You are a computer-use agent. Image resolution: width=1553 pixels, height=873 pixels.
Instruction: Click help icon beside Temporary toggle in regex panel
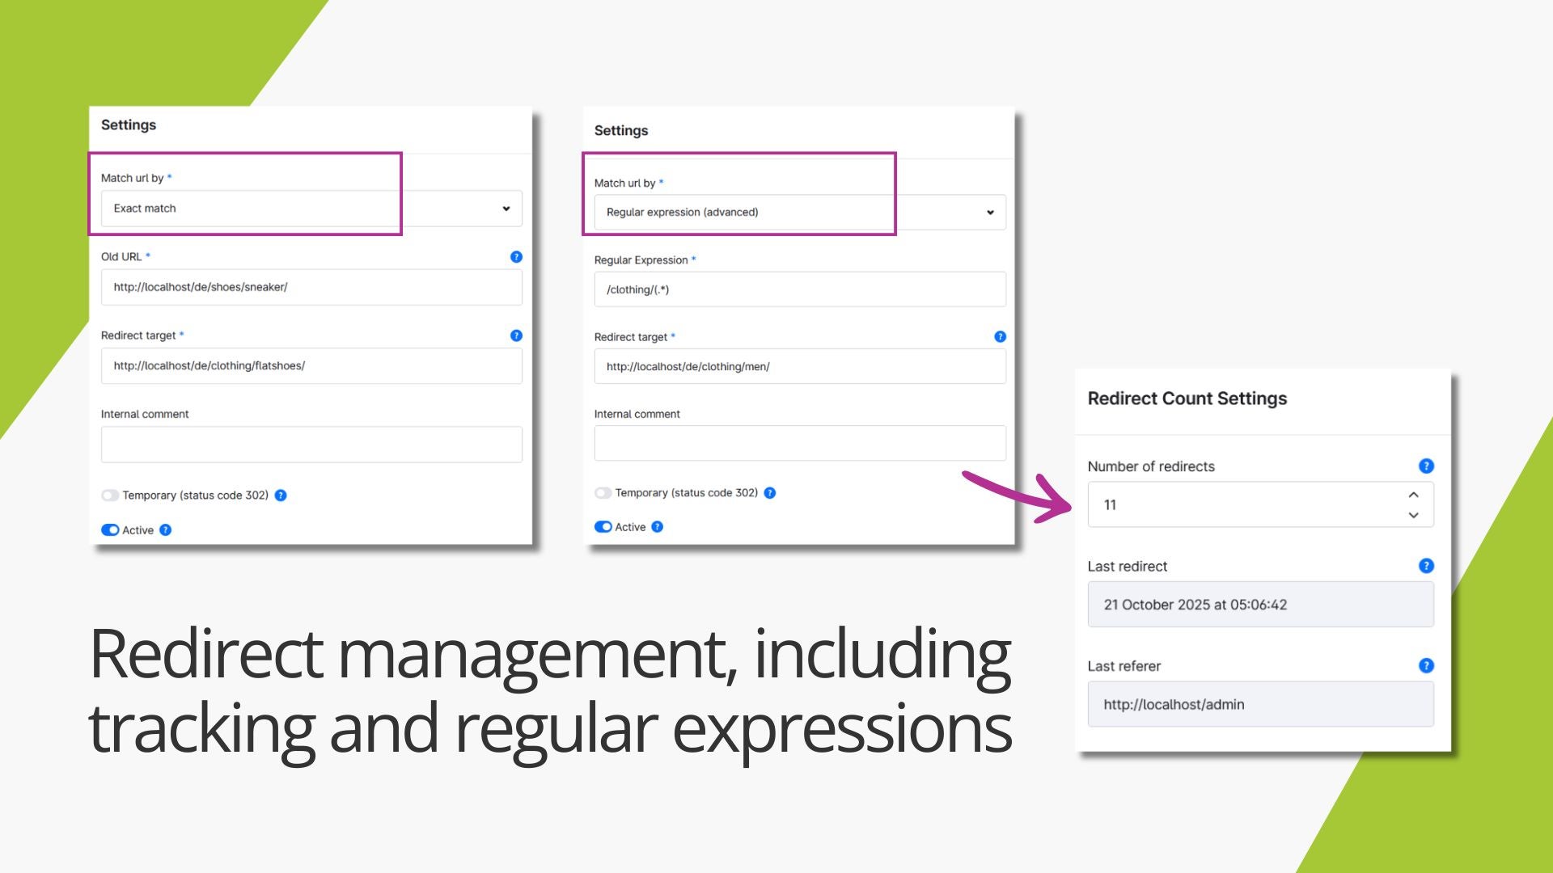[x=770, y=493]
